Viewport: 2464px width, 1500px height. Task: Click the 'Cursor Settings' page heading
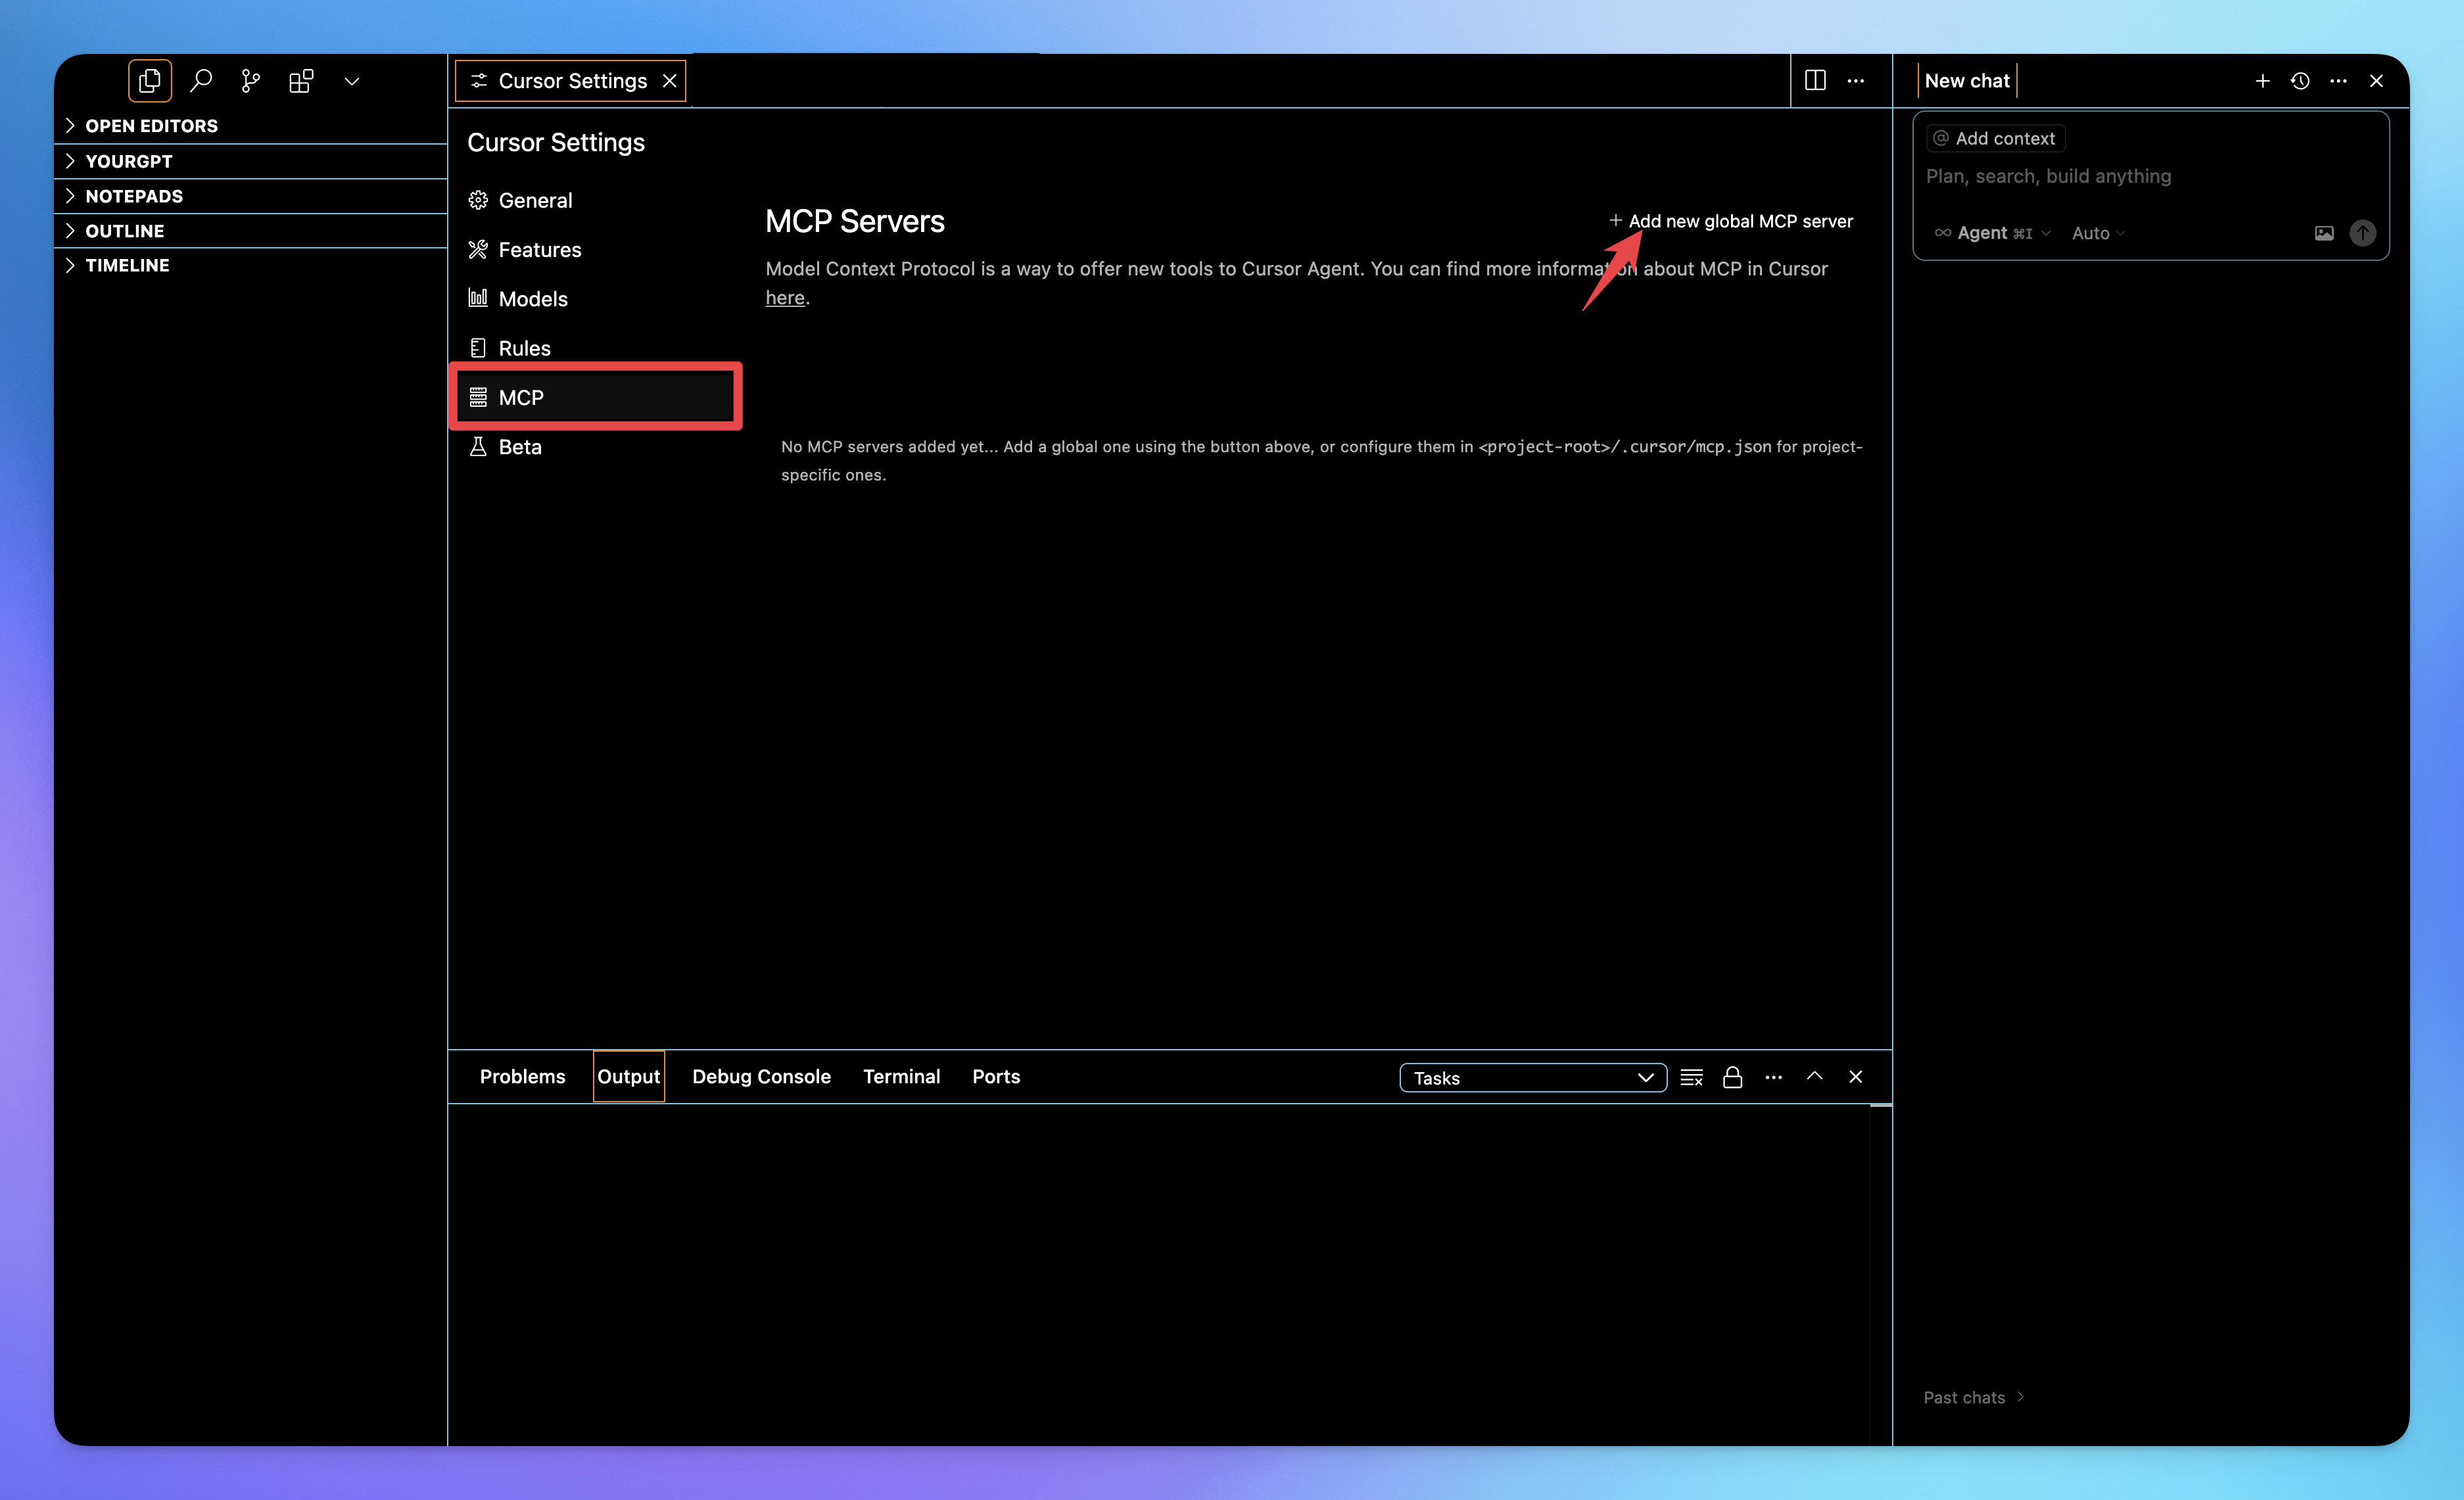tap(556, 142)
